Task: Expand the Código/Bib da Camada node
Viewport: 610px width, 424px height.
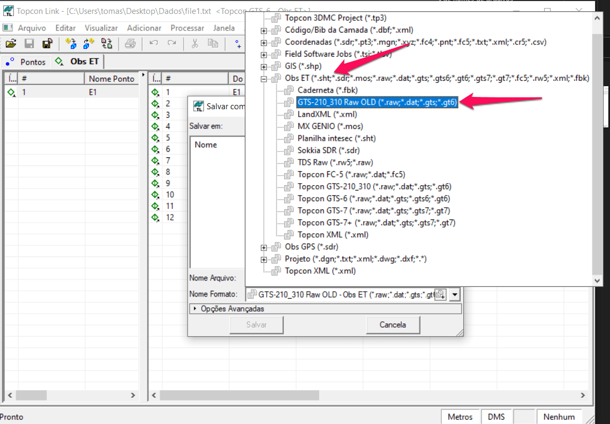Action: 264,31
